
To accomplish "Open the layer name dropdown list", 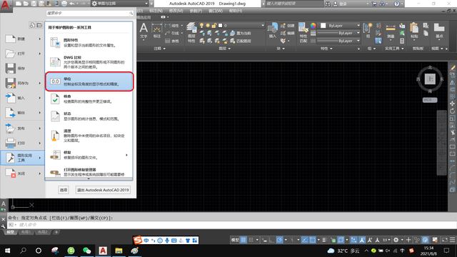I will click(263, 26).
